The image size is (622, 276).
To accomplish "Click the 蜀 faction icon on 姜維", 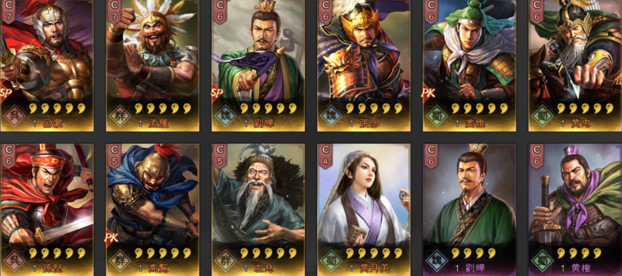I will [436, 116].
